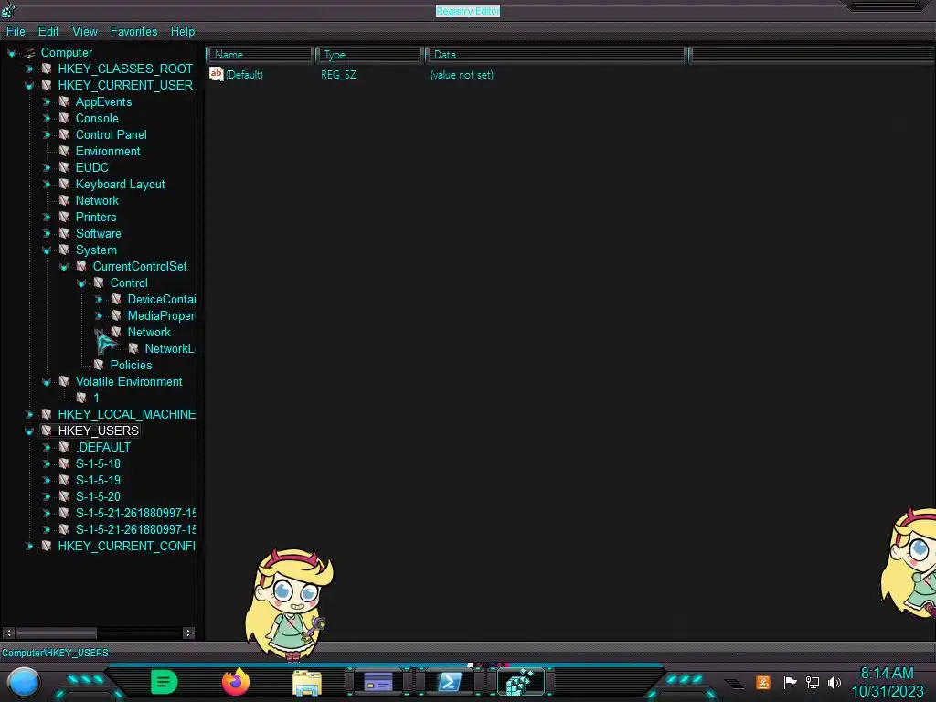Expand the Control Panel key

tap(46, 135)
